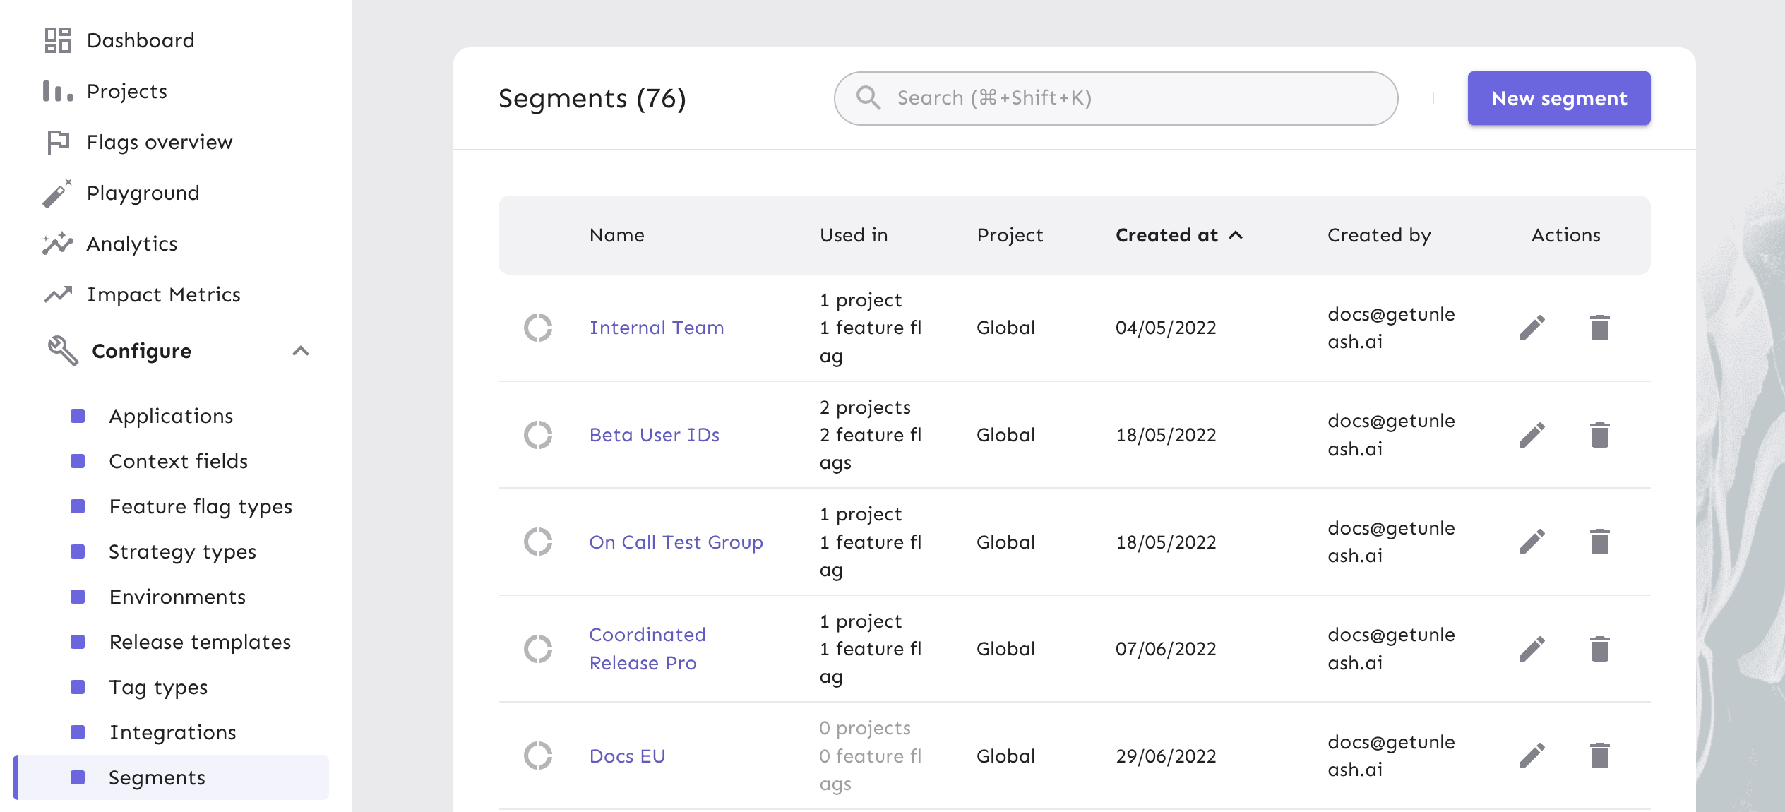
Task: Select Segments in the sidebar
Action: point(157,777)
